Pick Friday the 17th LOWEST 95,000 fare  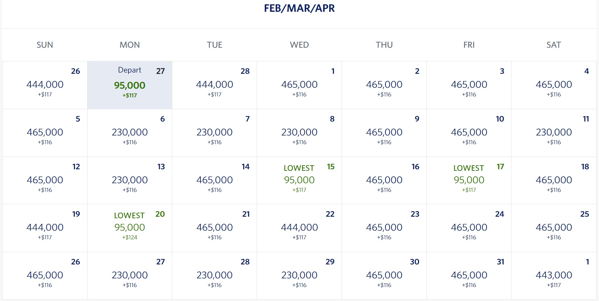[x=469, y=180]
